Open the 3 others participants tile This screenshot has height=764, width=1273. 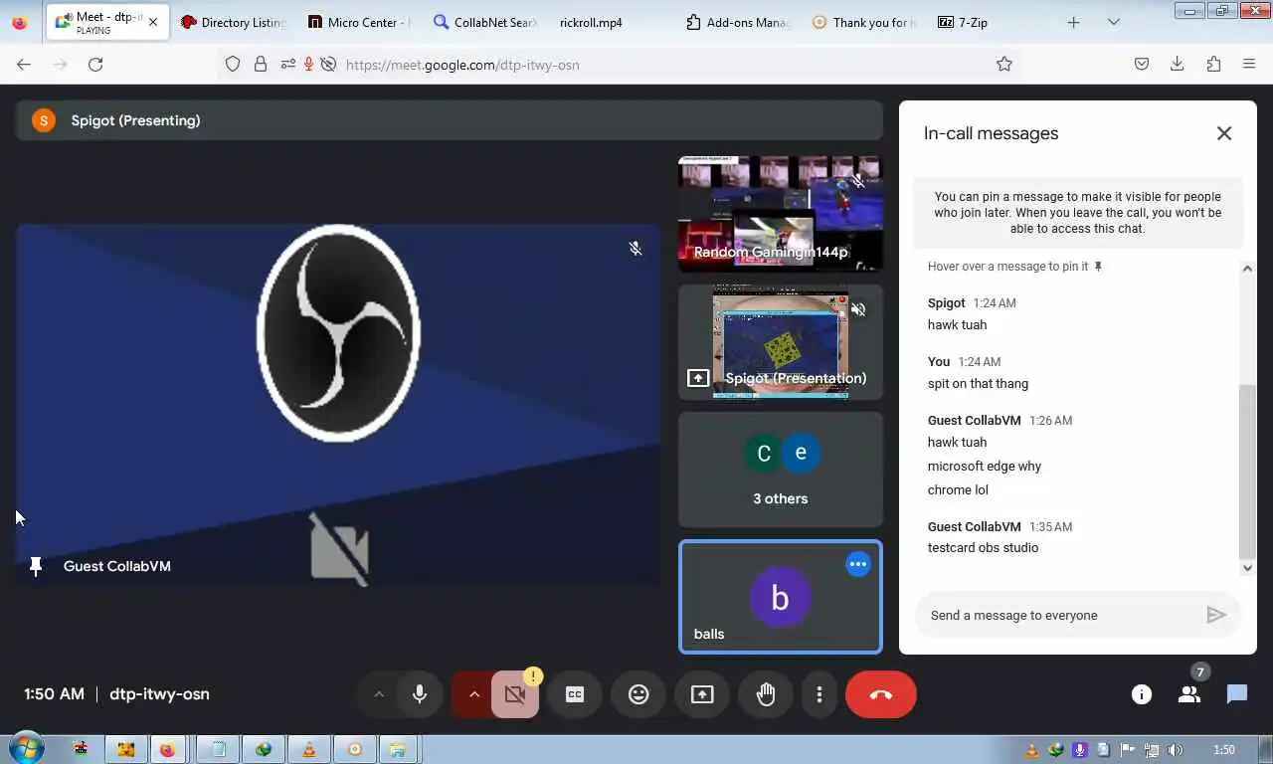pos(781,470)
